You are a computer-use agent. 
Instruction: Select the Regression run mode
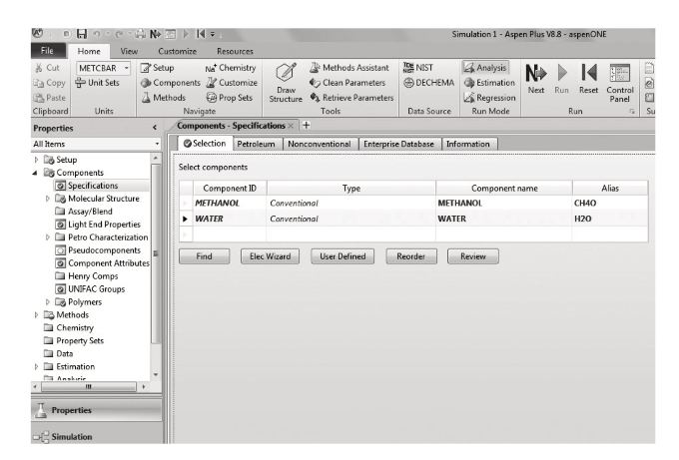pos(489,98)
